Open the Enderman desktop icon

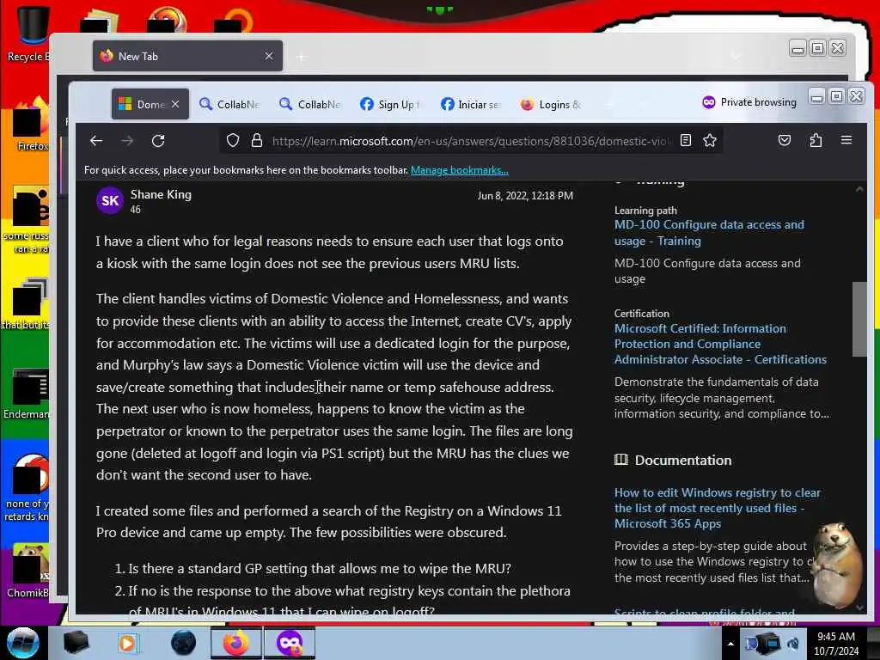click(27, 394)
